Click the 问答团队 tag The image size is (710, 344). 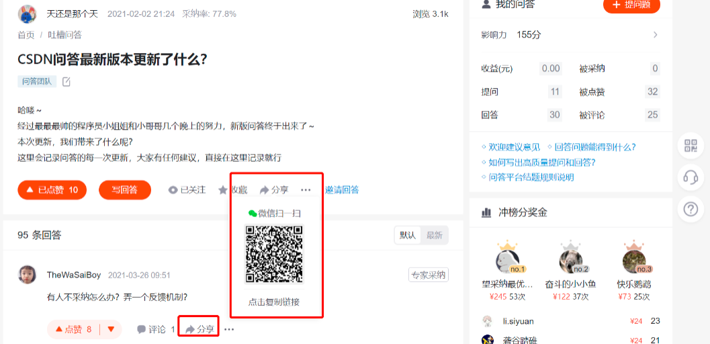pos(37,81)
